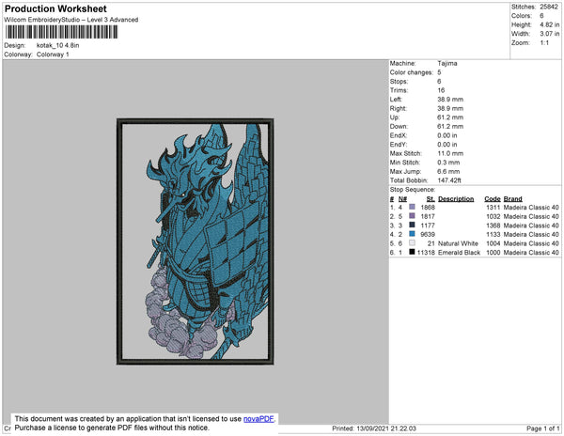564x436 pixels.
Task: Select the 'Code' column header
Action: (492, 199)
